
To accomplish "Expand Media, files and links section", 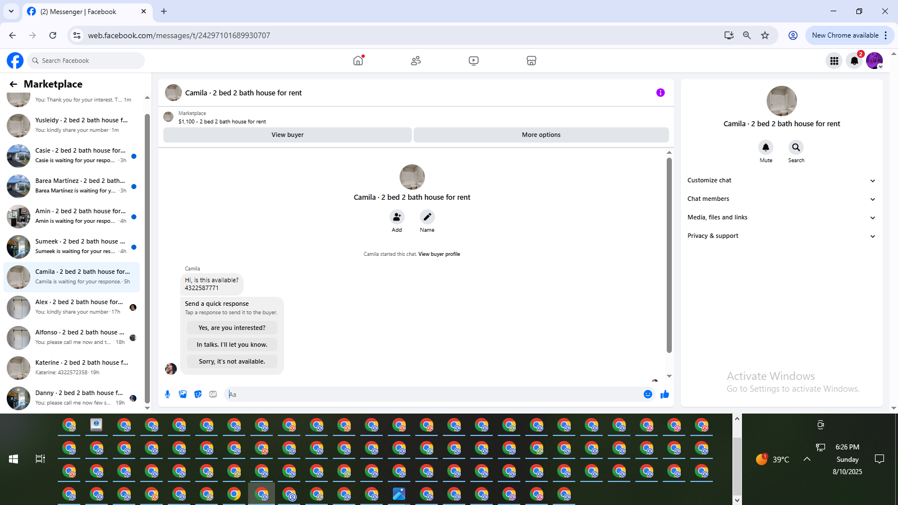I will [781, 217].
